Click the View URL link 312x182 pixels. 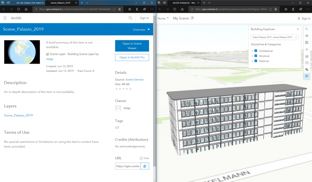(x=145, y=158)
